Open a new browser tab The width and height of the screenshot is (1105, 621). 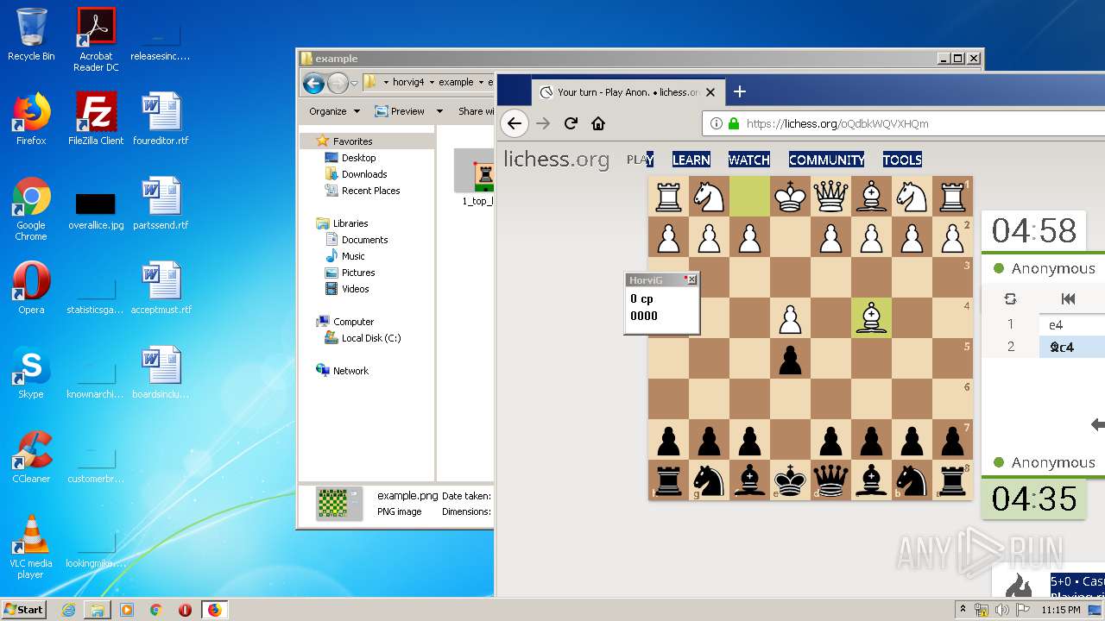[x=740, y=91]
